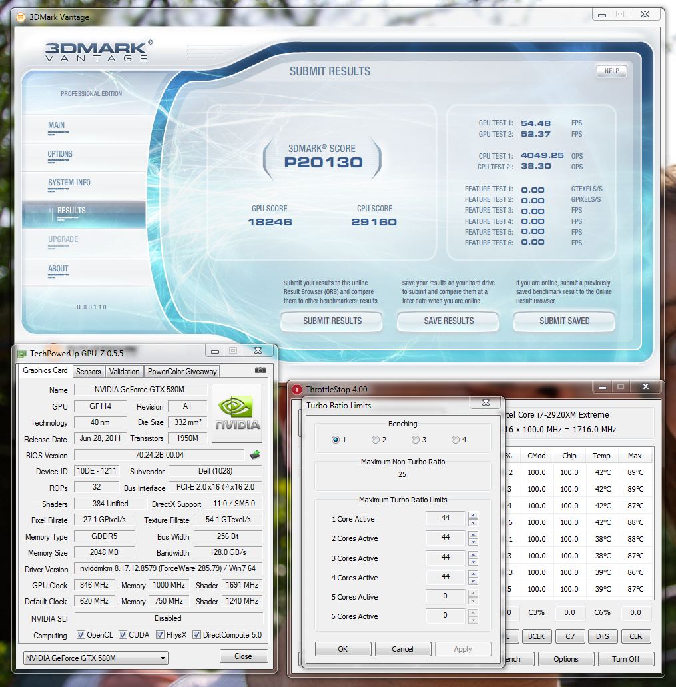Click the SAVE RESULTS button

tap(448, 321)
